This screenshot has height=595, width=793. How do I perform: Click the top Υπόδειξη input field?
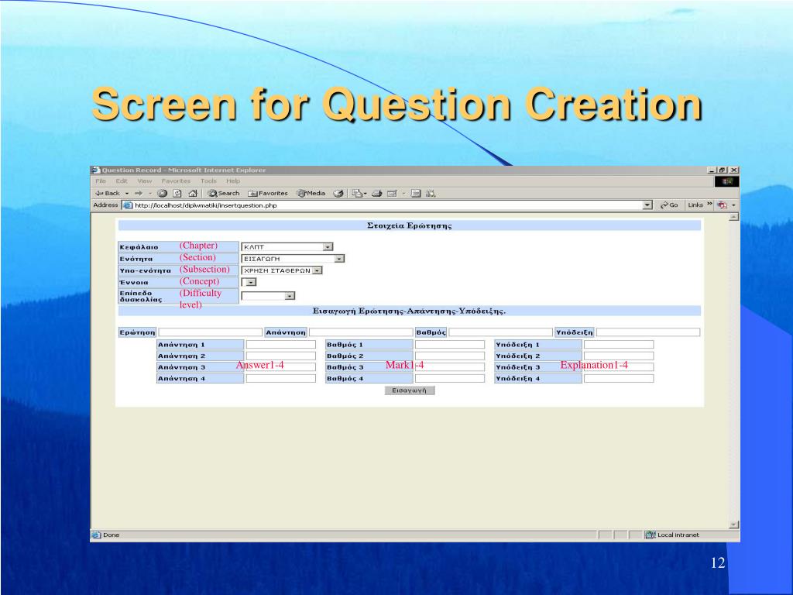(648, 332)
